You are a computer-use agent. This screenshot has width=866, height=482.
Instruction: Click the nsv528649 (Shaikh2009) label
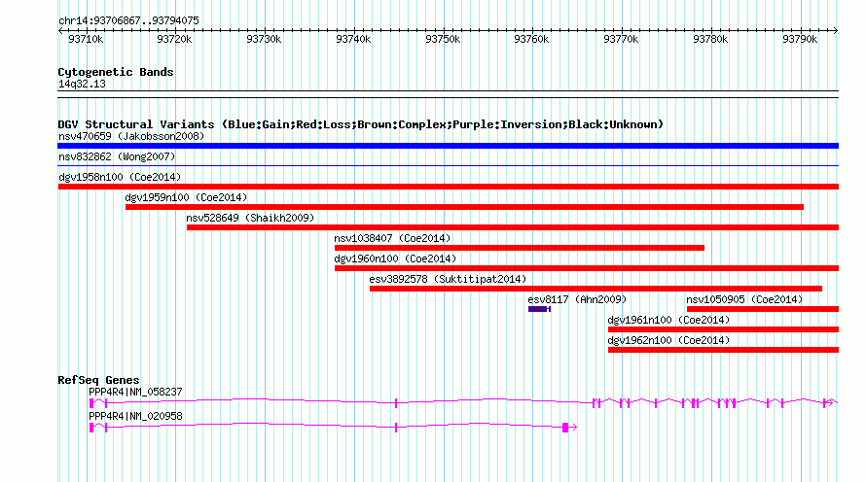(x=250, y=218)
